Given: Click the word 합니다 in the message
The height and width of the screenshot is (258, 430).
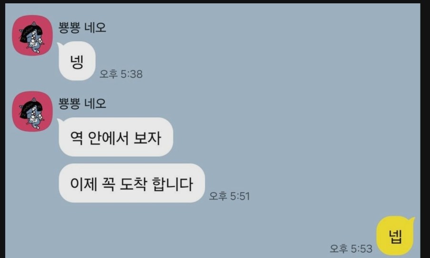Looking at the screenshot, I should coord(172,183).
